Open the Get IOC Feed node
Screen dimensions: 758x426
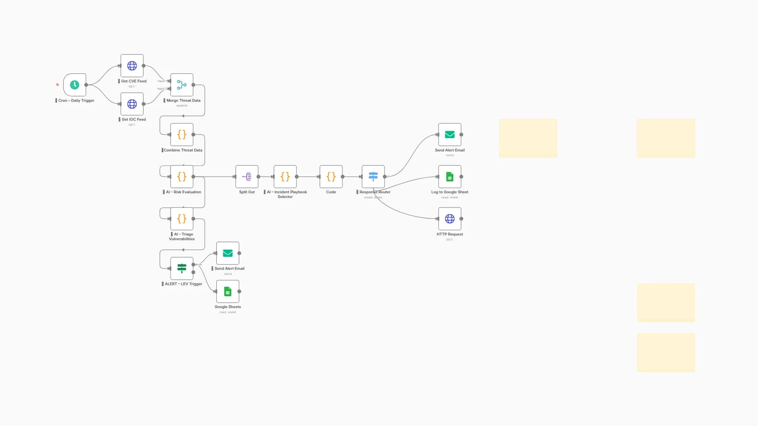click(x=132, y=104)
